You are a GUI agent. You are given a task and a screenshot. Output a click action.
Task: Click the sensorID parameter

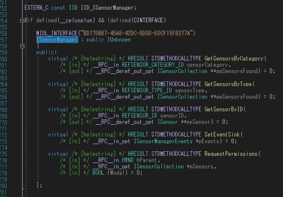click(x=172, y=116)
